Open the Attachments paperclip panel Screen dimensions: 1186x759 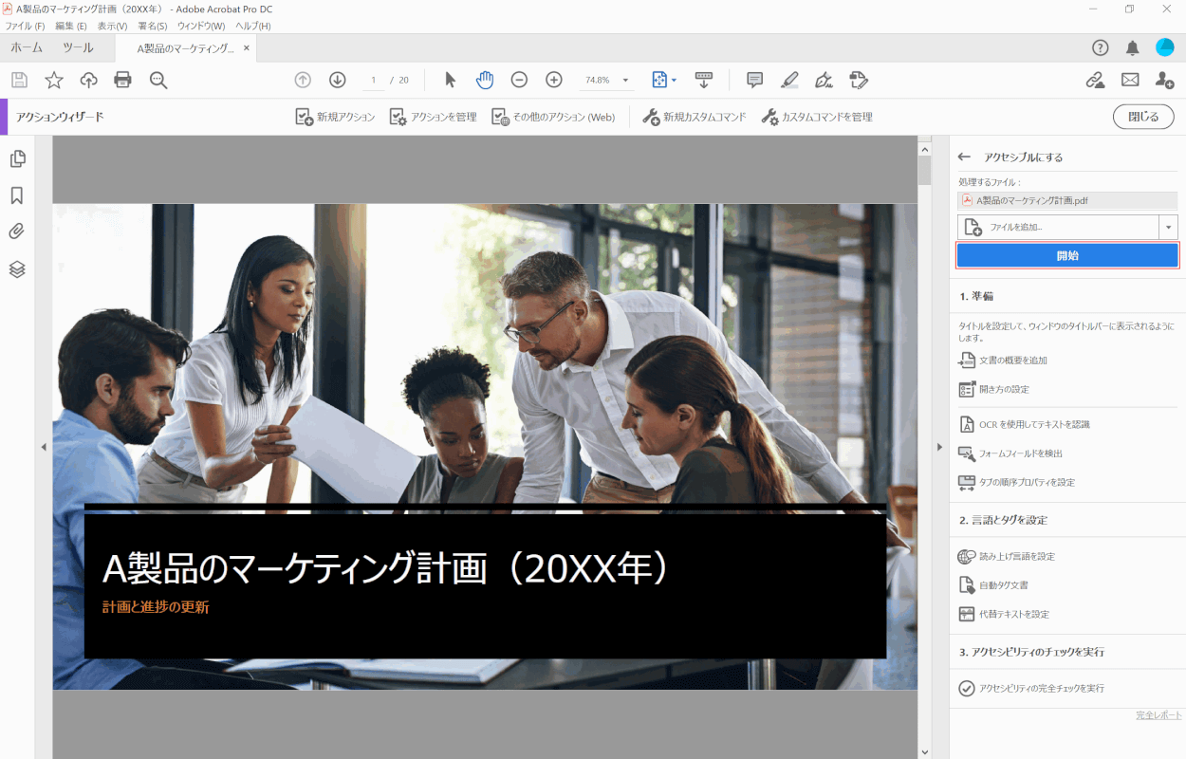[17, 231]
